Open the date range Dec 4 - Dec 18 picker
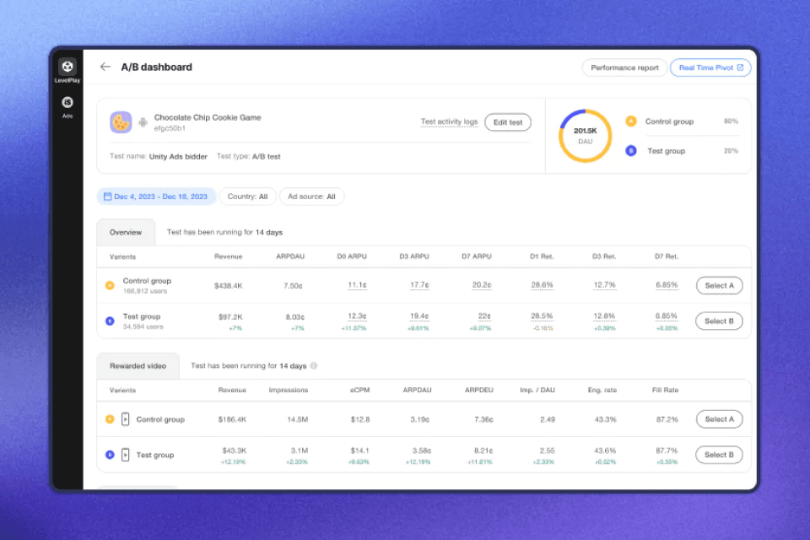The height and width of the screenshot is (540, 810). pyautogui.click(x=156, y=197)
